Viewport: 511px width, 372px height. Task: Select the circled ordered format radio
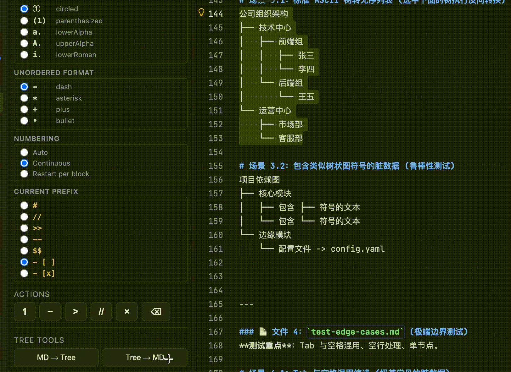click(x=24, y=9)
